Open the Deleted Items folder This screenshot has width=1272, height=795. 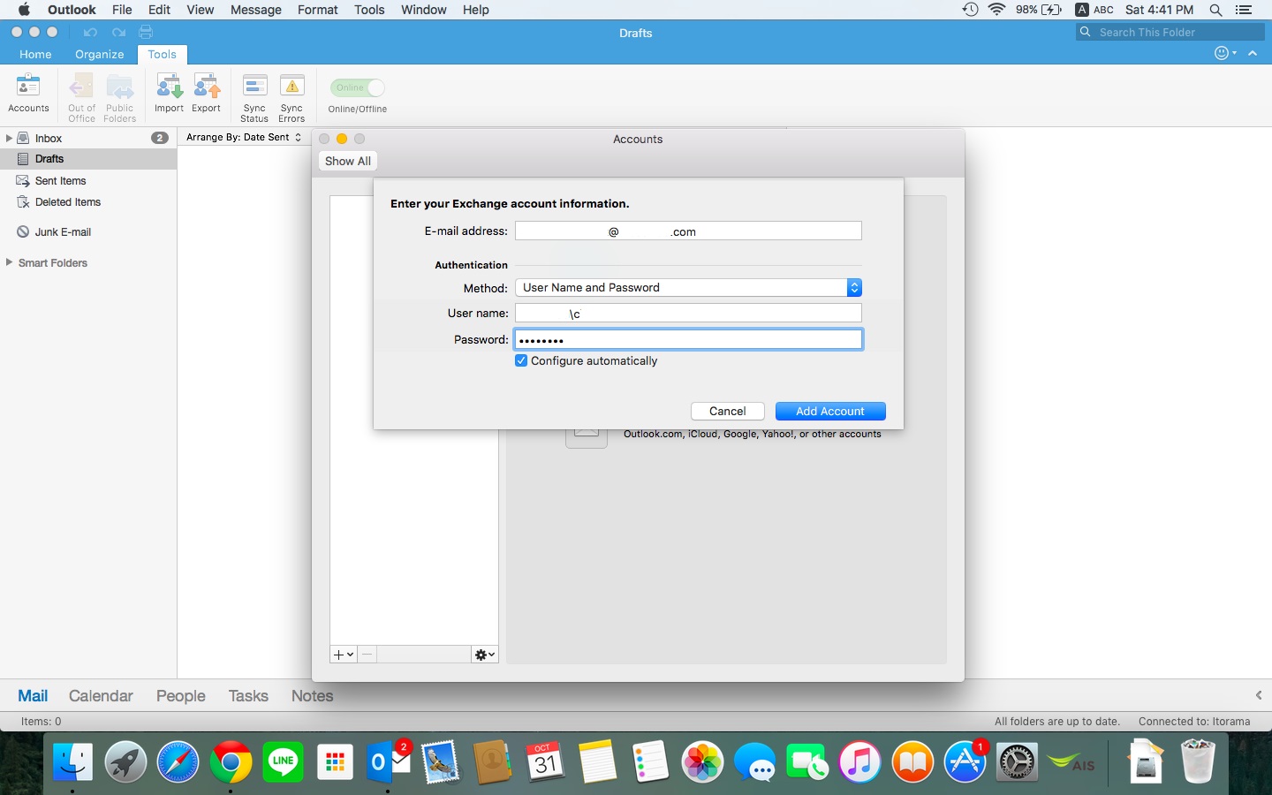[x=88, y=201]
